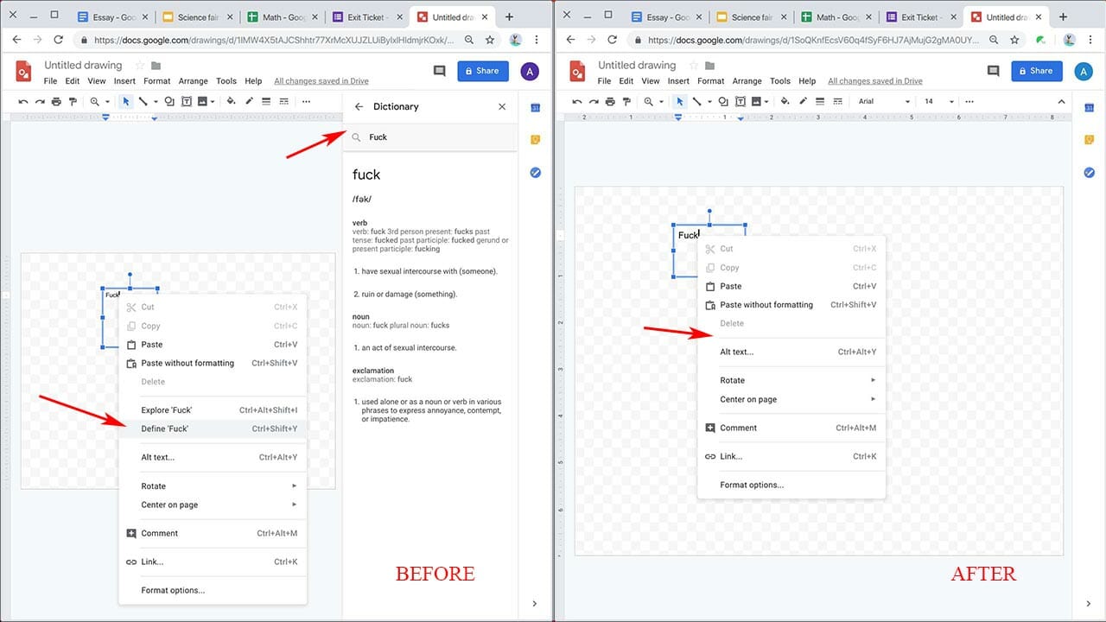The image size is (1106, 622).
Task: Select the Text box tool in right window
Action: coord(740,101)
